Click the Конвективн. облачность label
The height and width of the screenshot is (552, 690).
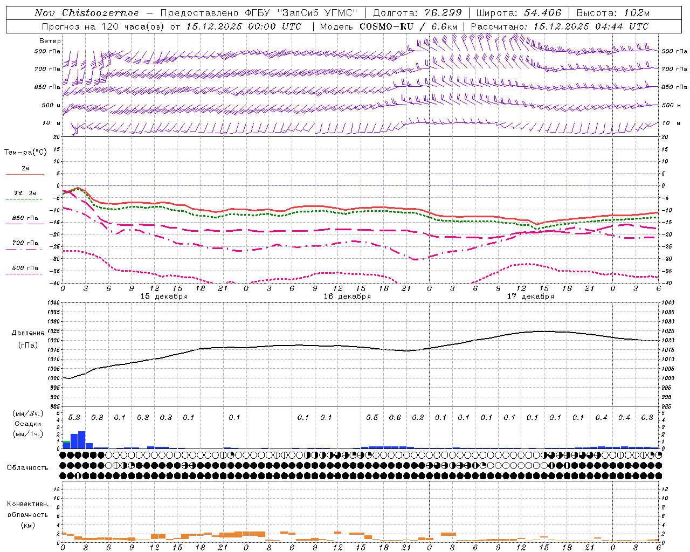click(x=27, y=509)
